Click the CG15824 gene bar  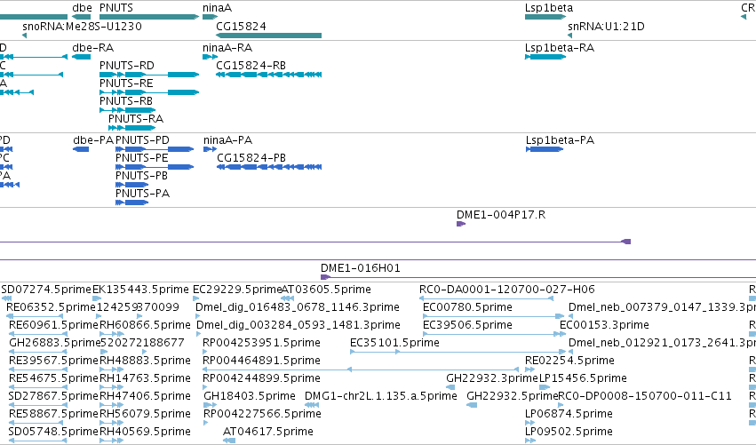click(268, 36)
